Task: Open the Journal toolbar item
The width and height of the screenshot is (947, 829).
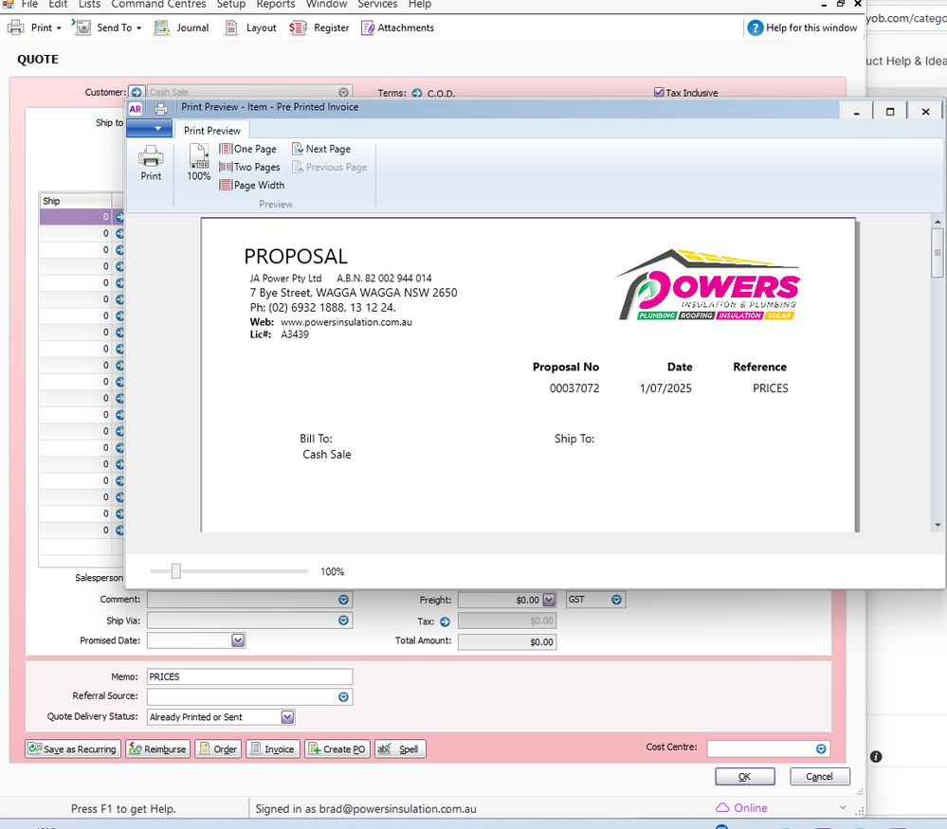Action: [x=181, y=27]
